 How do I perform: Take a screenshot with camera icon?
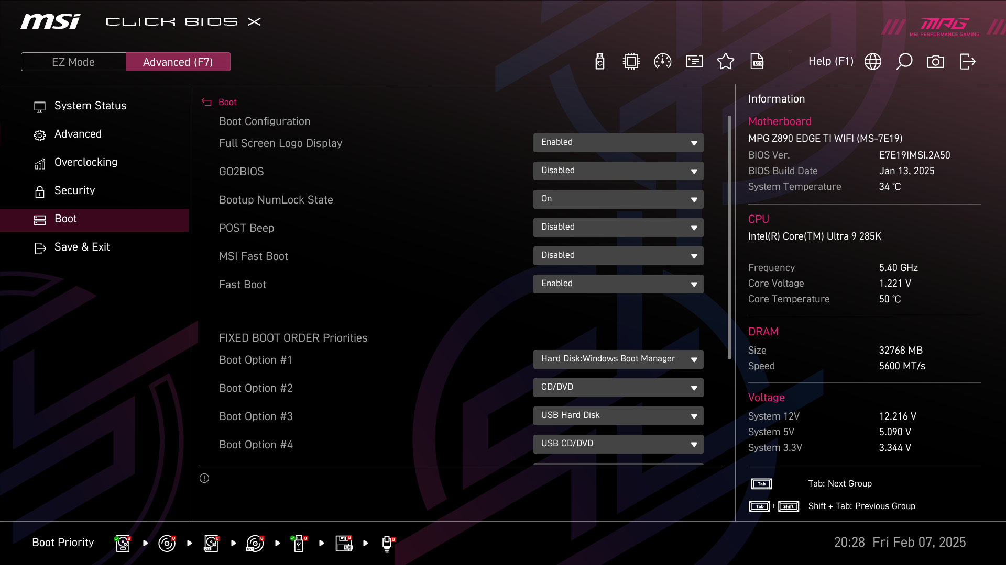pyautogui.click(x=936, y=62)
